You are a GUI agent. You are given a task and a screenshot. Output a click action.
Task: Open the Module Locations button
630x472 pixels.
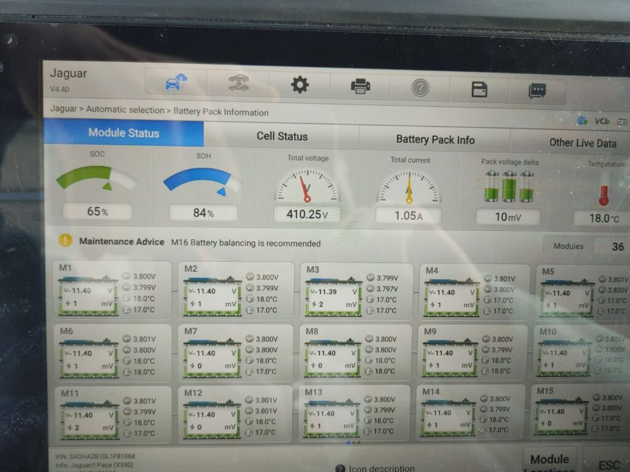tap(549, 463)
